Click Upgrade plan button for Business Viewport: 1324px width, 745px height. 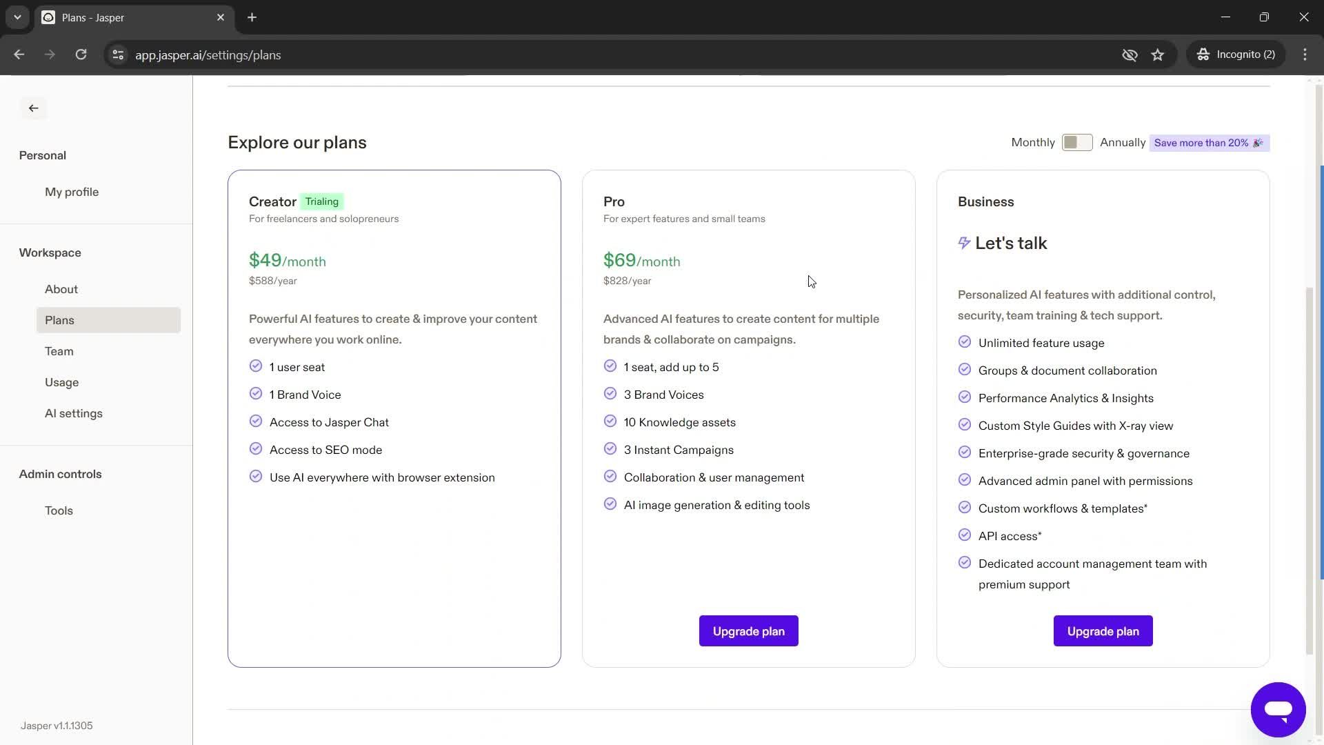(1103, 630)
